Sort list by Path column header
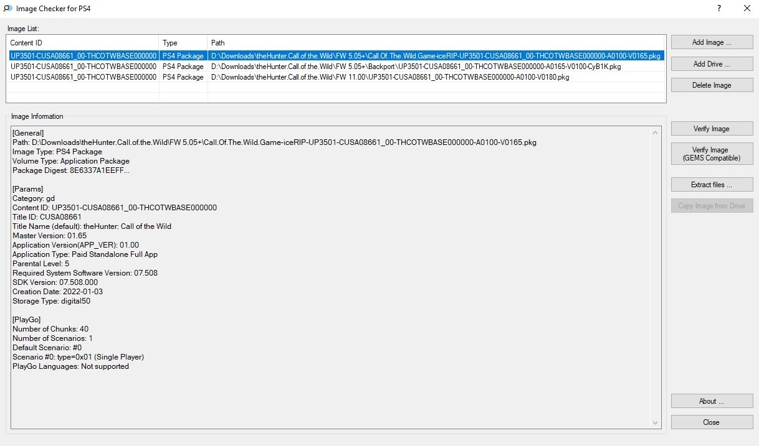759x446 pixels. [437, 43]
